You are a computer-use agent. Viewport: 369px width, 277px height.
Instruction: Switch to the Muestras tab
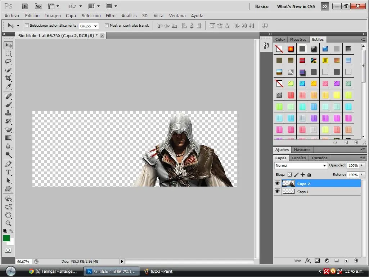[x=298, y=39]
